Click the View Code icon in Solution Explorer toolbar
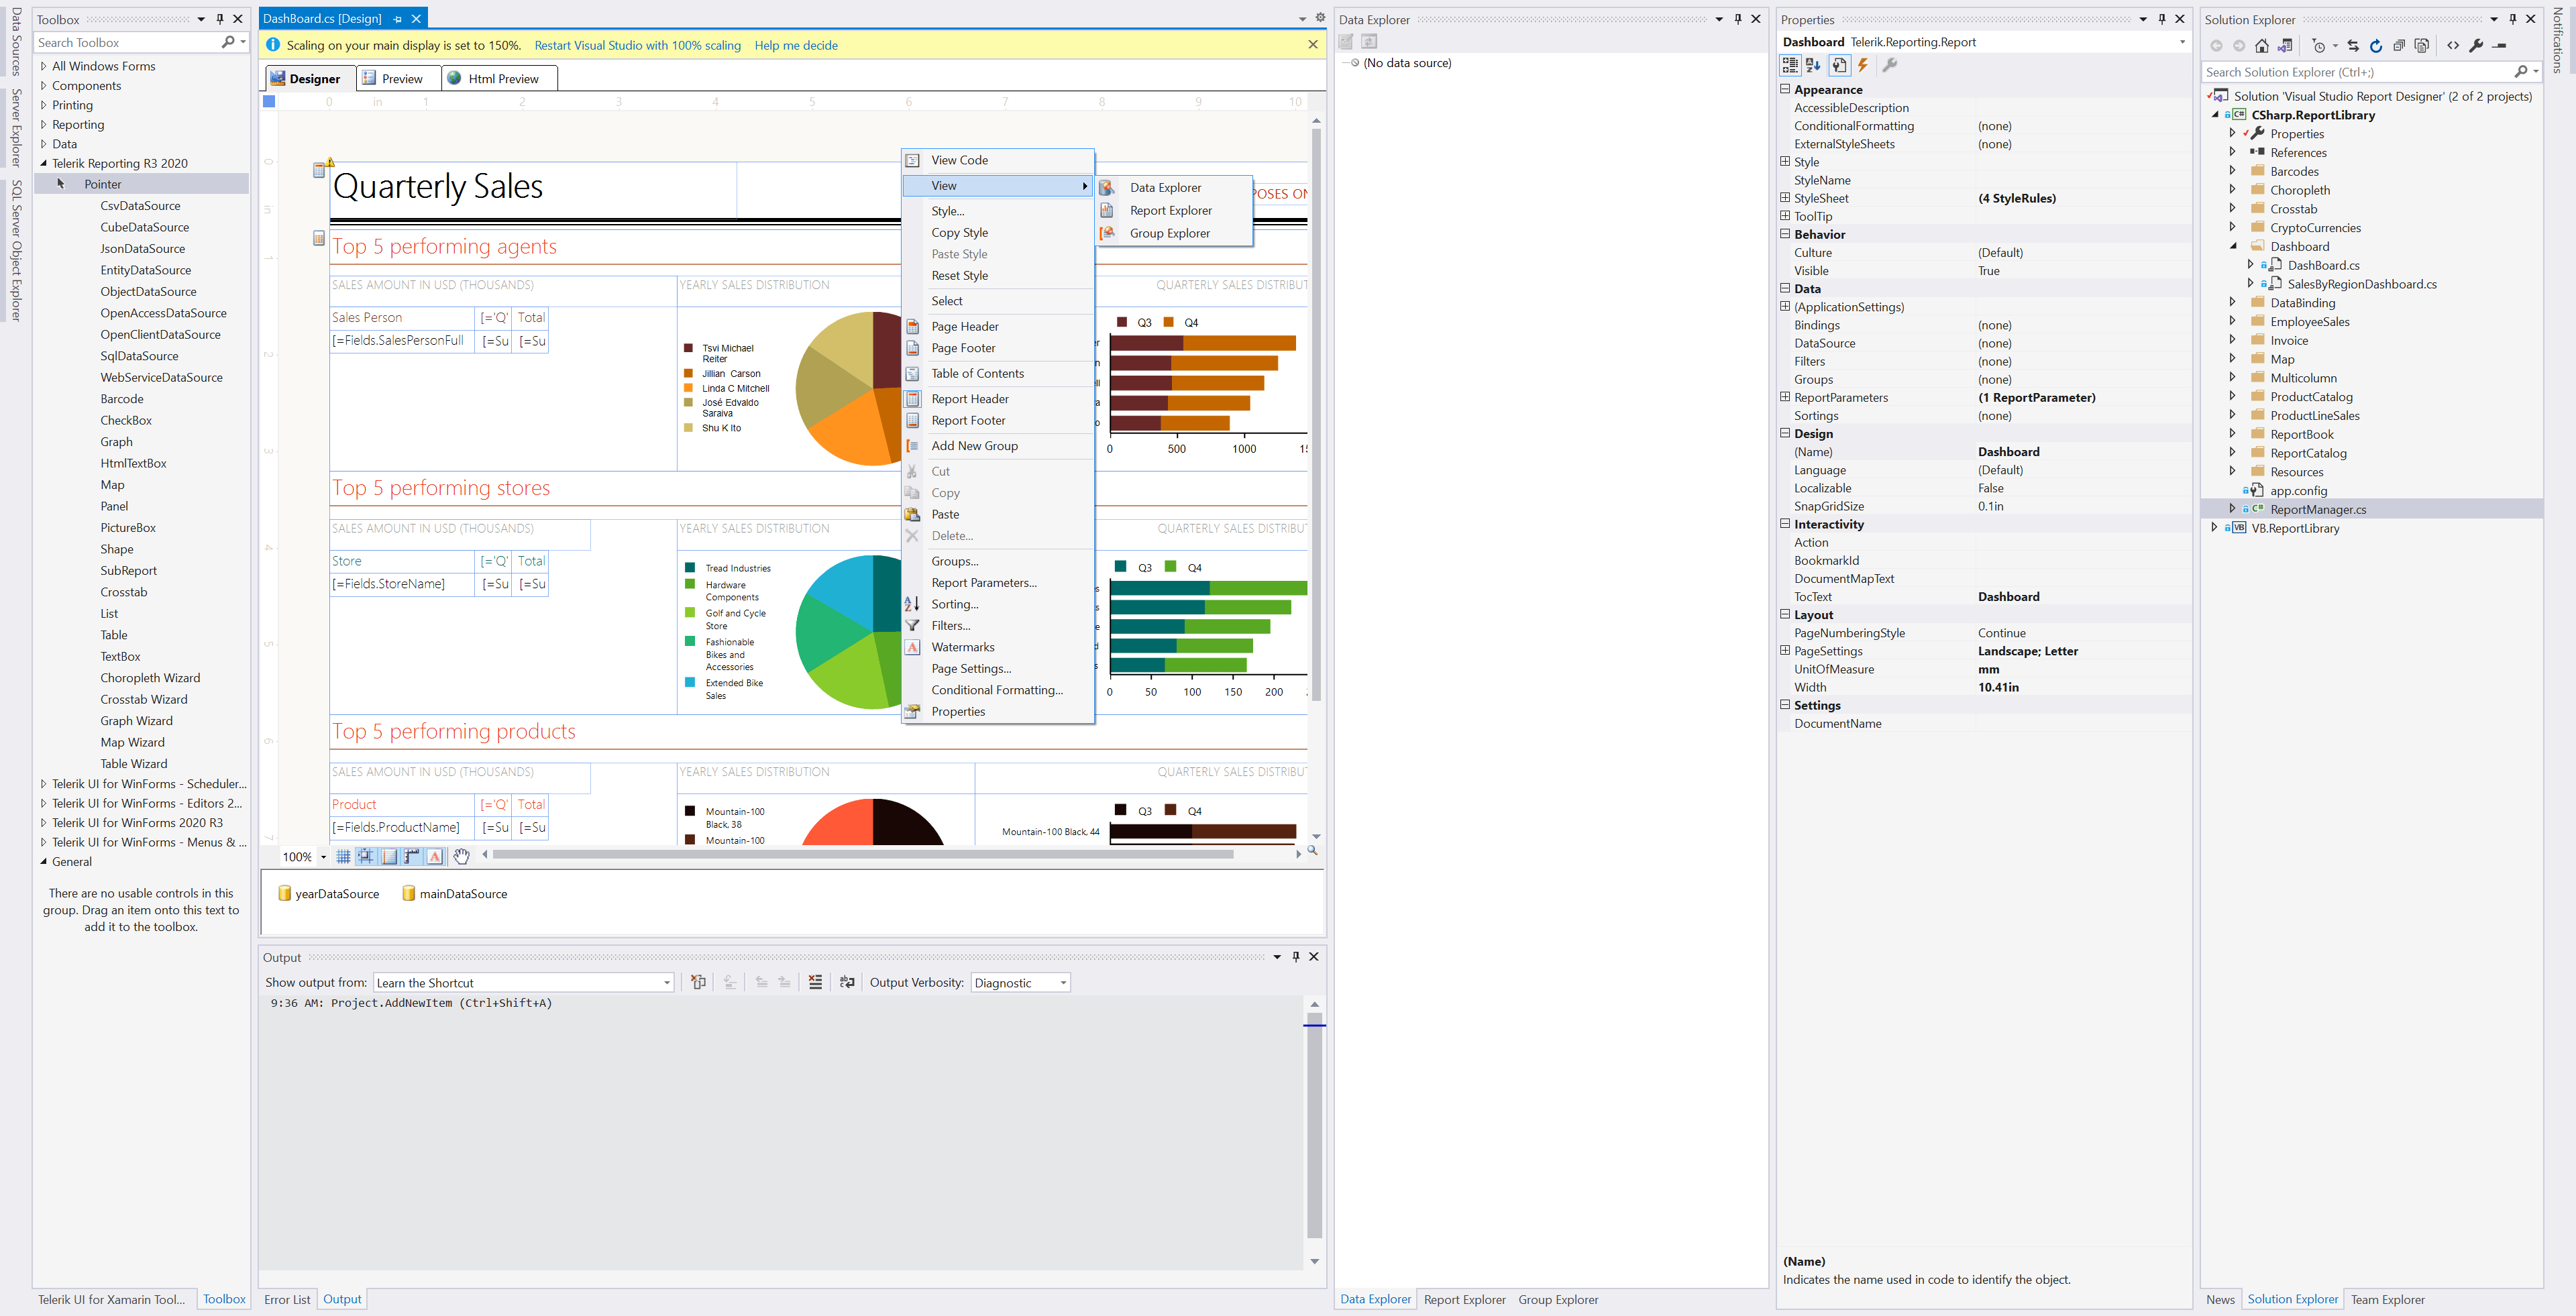 tap(2453, 46)
